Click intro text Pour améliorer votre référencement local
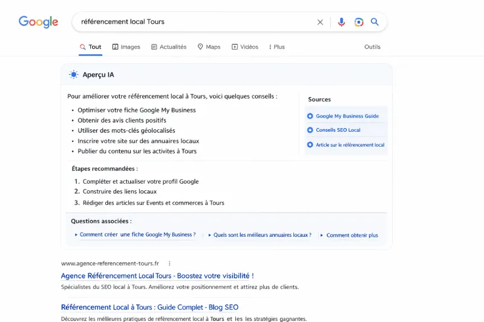This screenshot has height=322, width=484. click(x=172, y=96)
